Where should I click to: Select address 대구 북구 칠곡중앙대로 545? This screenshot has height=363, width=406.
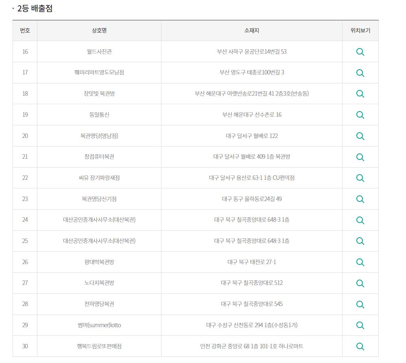[x=252, y=304]
